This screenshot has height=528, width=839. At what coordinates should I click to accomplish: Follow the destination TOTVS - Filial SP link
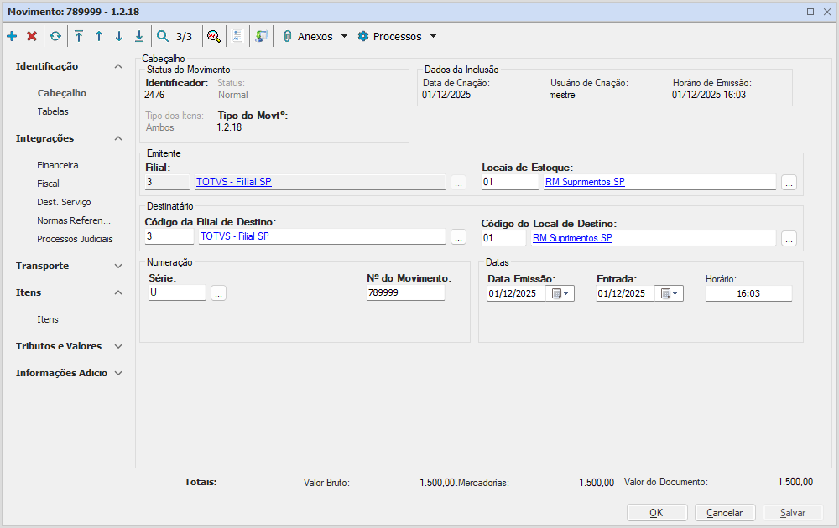pos(234,236)
